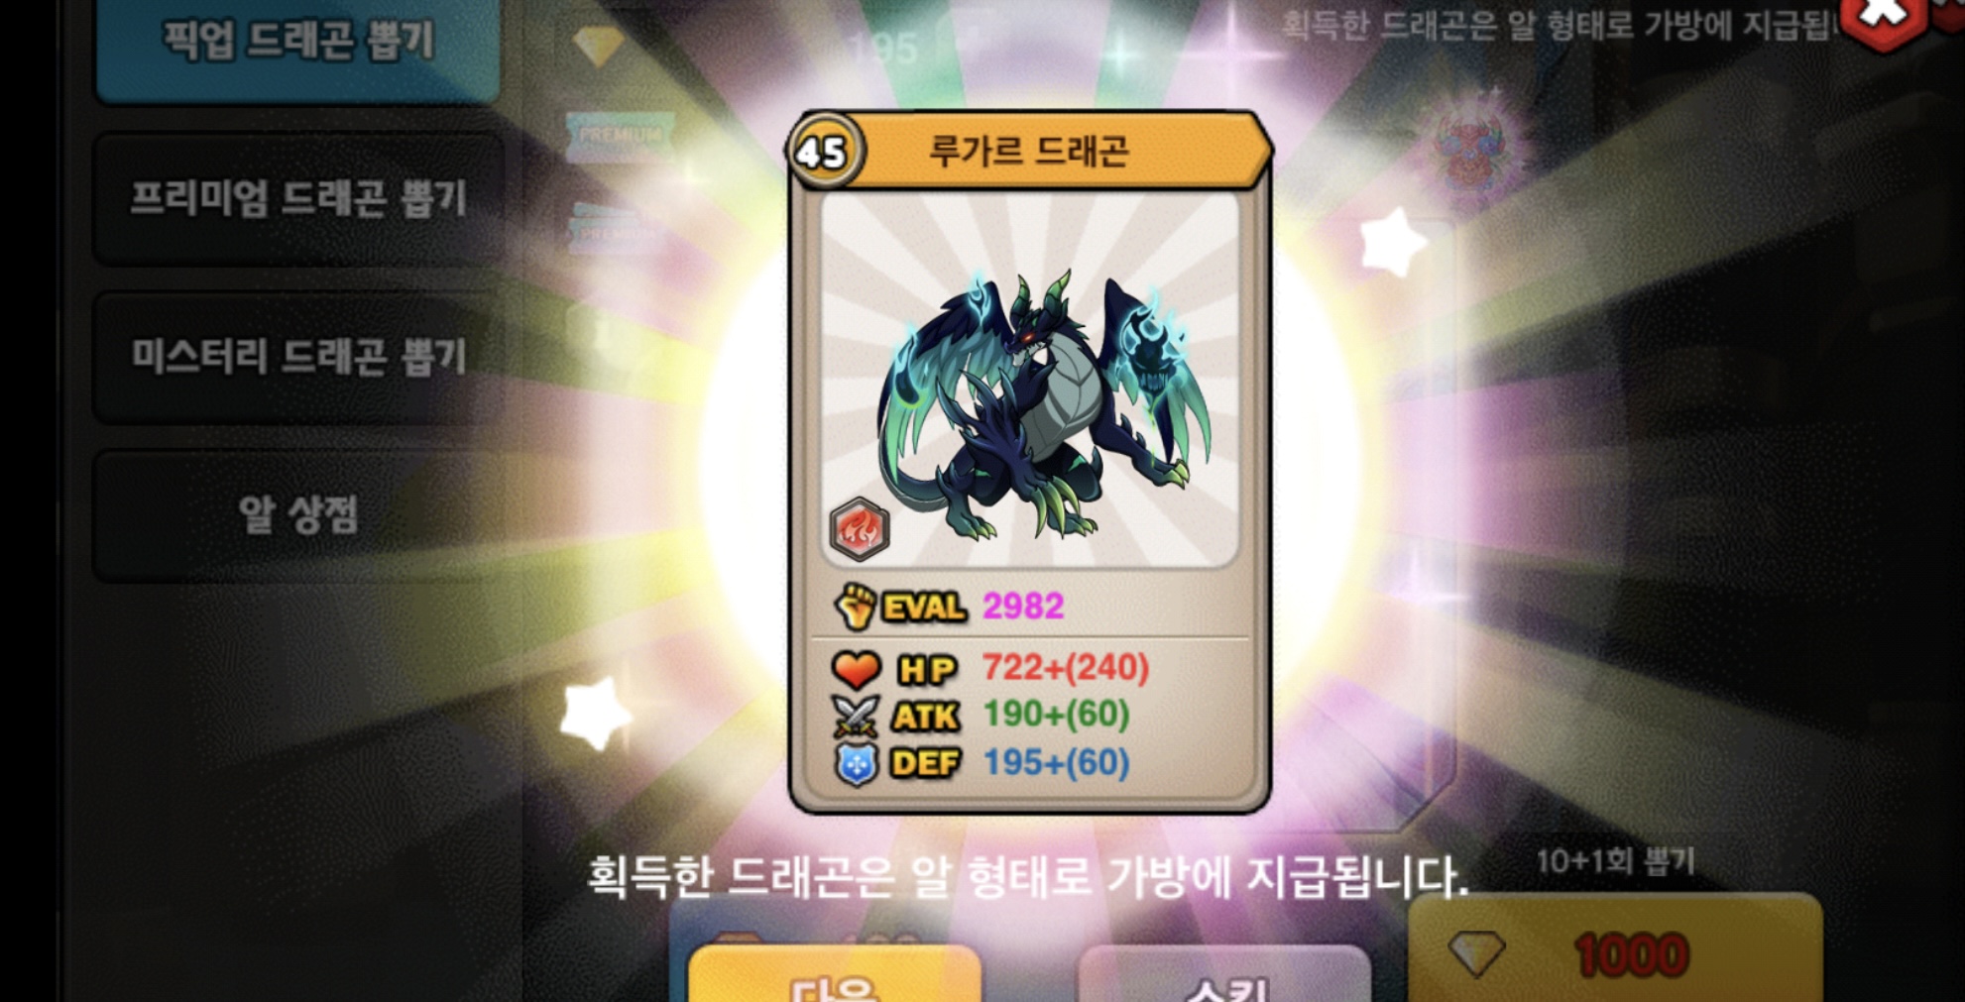Viewport: 1965px width, 1002px height.
Task: Tap the yellow 다음 button
Action: (x=835, y=976)
